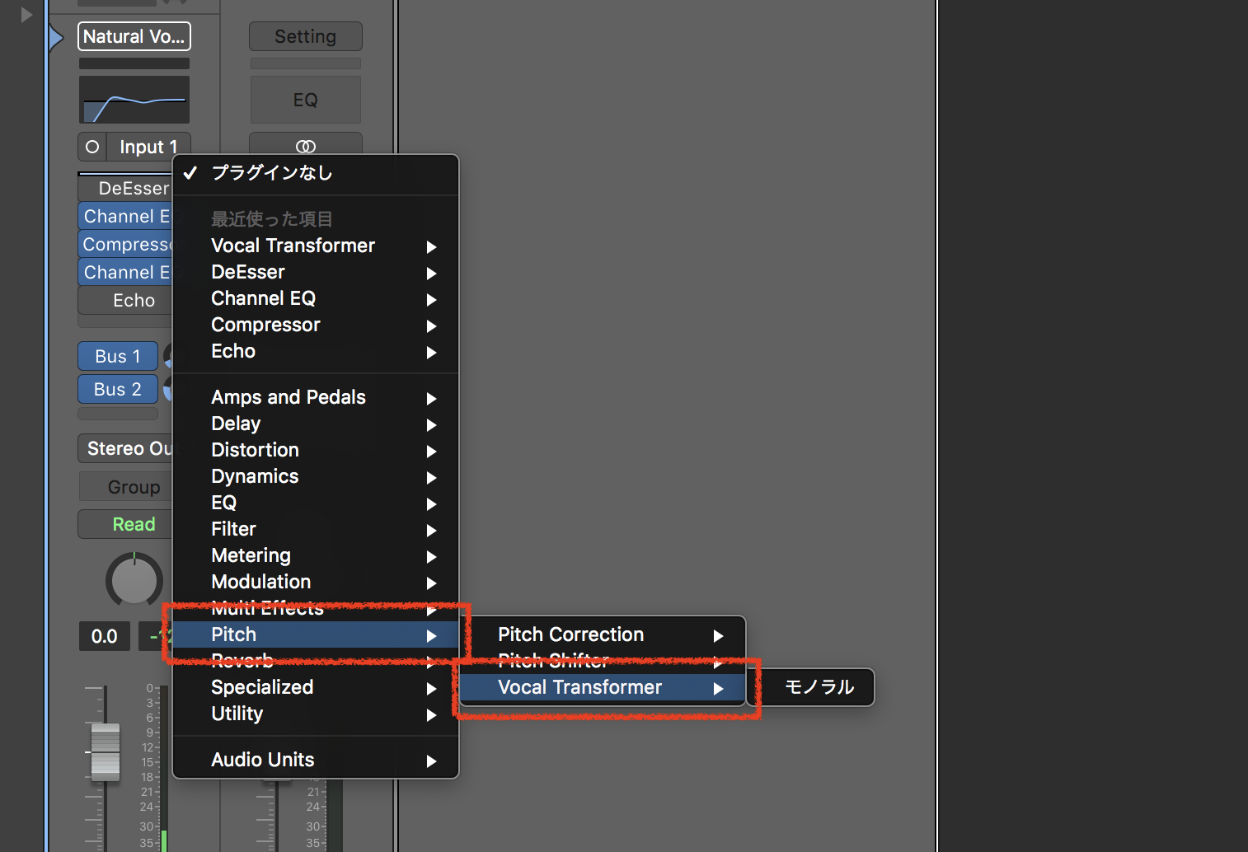Open the EQ thumbnail of Natural Vocal strip
The width and height of the screenshot is (1248, 852).
[x=134, y=100]
